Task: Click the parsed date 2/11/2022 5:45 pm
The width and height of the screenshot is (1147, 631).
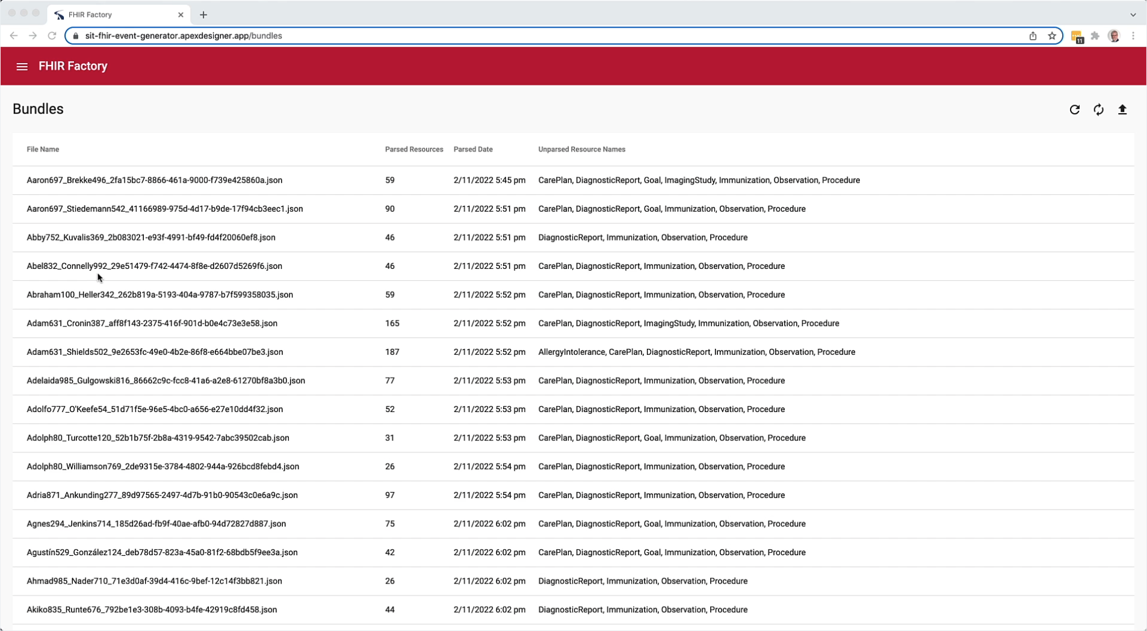Action: (489, 180)
